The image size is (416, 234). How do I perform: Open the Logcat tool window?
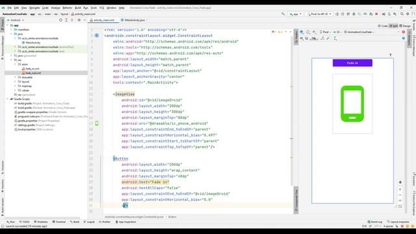(x=89, y=222)
